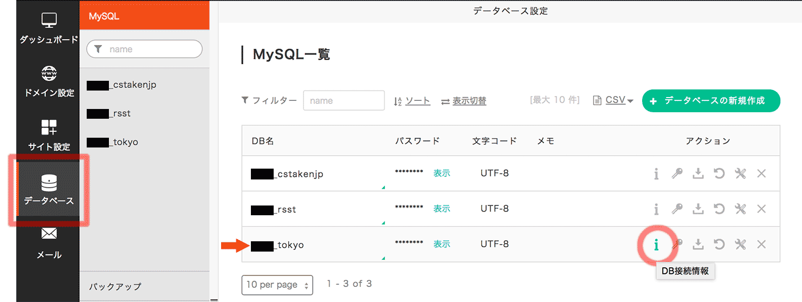802x302 pixels.
Task: Open the バックアップ section
Action: coord(145,286)
